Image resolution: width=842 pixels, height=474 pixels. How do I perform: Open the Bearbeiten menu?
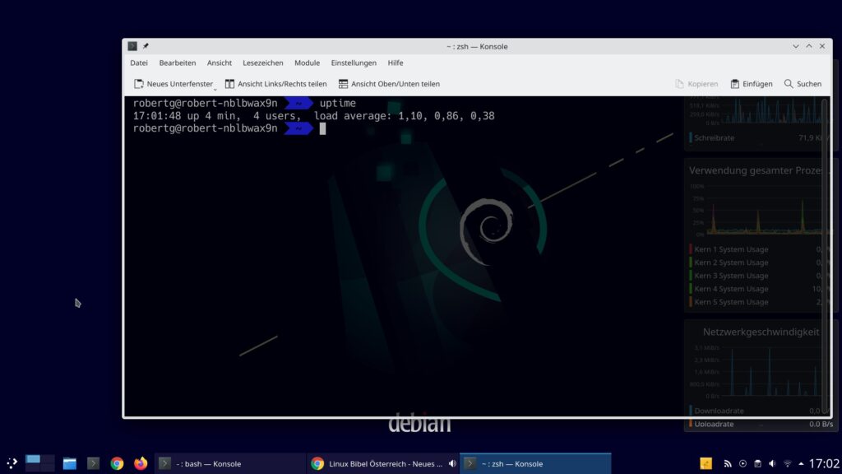(178, 63)
